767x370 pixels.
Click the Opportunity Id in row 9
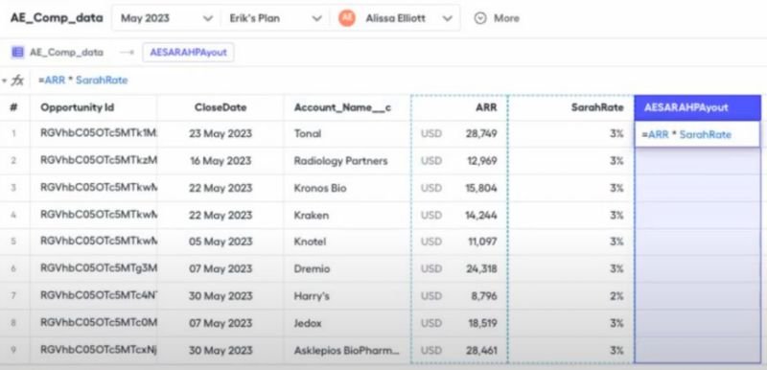(x=93, y=351)
